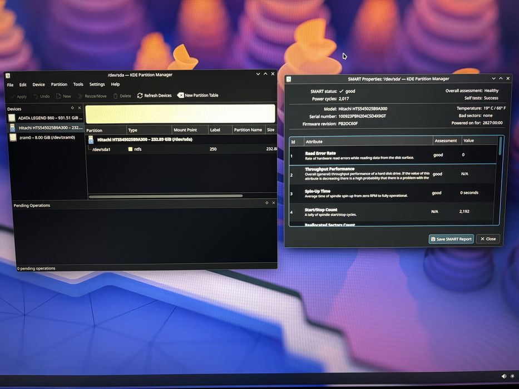Open the File menu
This screenshot has width=519, height=389.
(x=10, y=85)
